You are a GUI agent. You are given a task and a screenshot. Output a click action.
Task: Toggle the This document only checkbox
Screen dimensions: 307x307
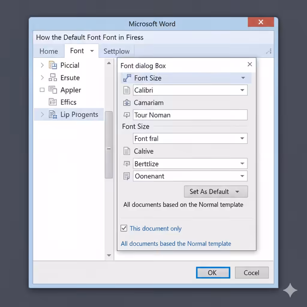click(x=124, y=228)
